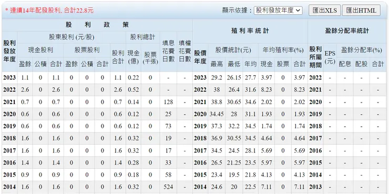Click the 股利所屬期間 column header

click(315, 57)
